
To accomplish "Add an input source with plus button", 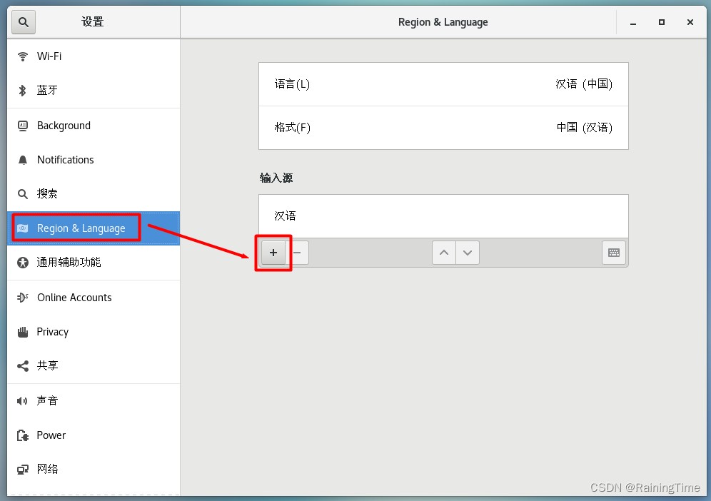I will [x=273, y=253].
